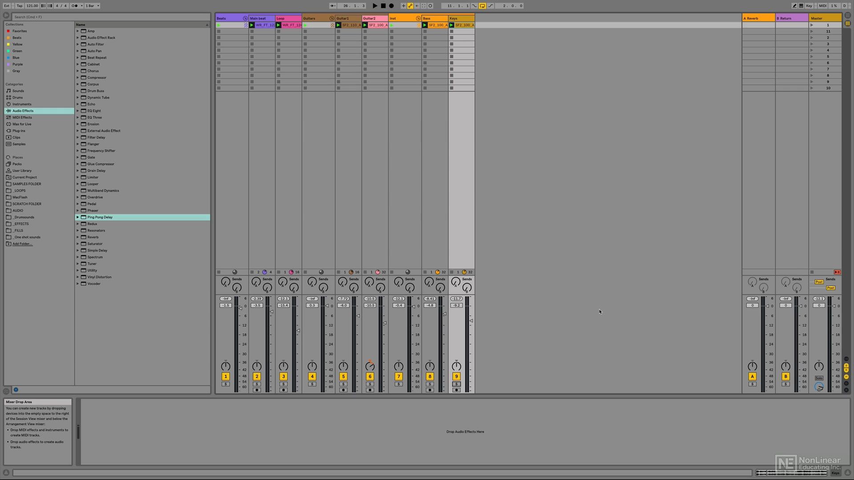This screenshot has width=854, height=480.
Task: Arm the Arrangement Record button
Action: [x=391, y=6]
